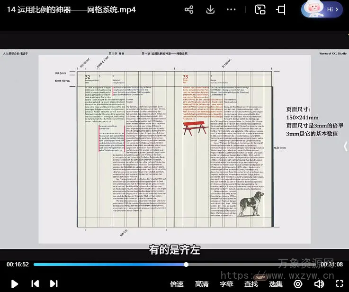Open the three-dot more options menu
The image size is (349, 292).
click(231, 9)
